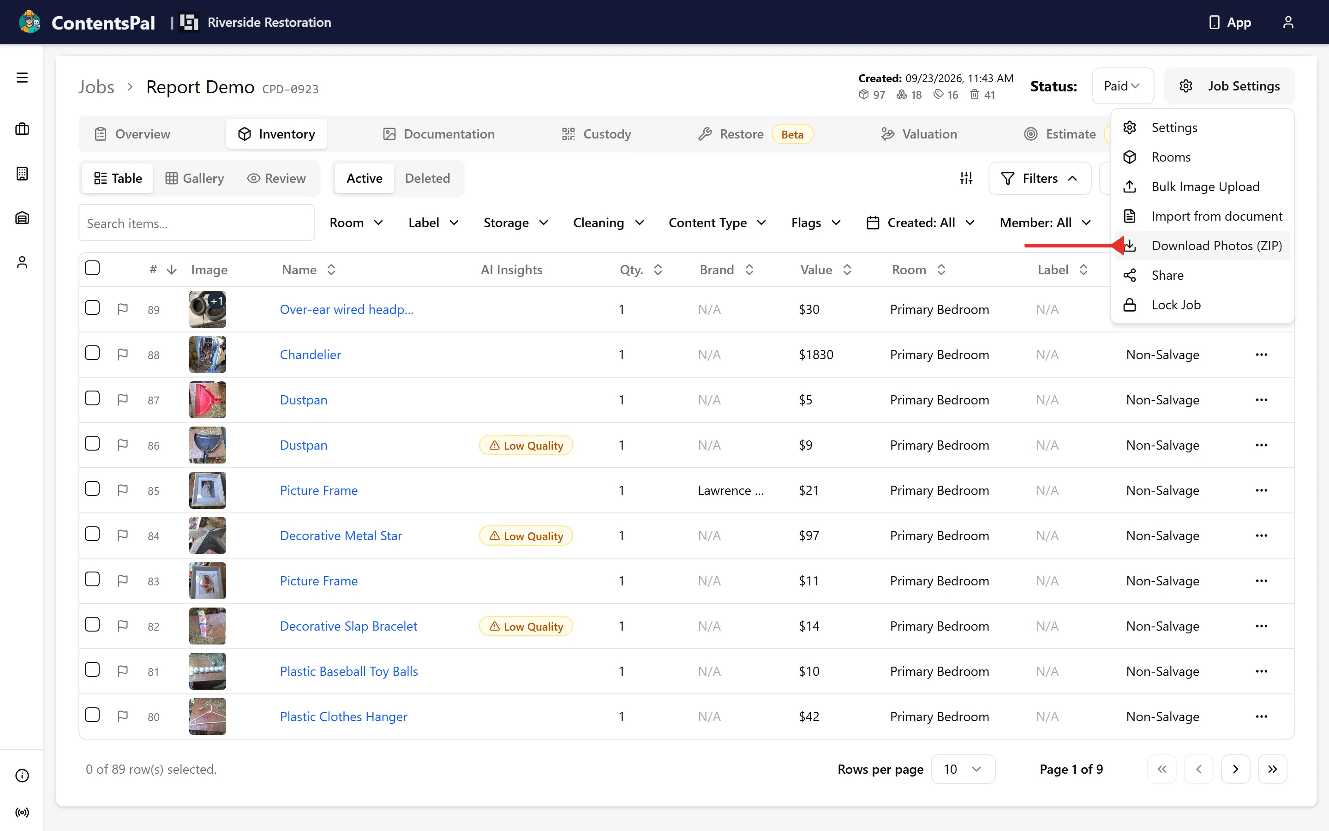Open the user account icon in top bar

point(1288,23)
